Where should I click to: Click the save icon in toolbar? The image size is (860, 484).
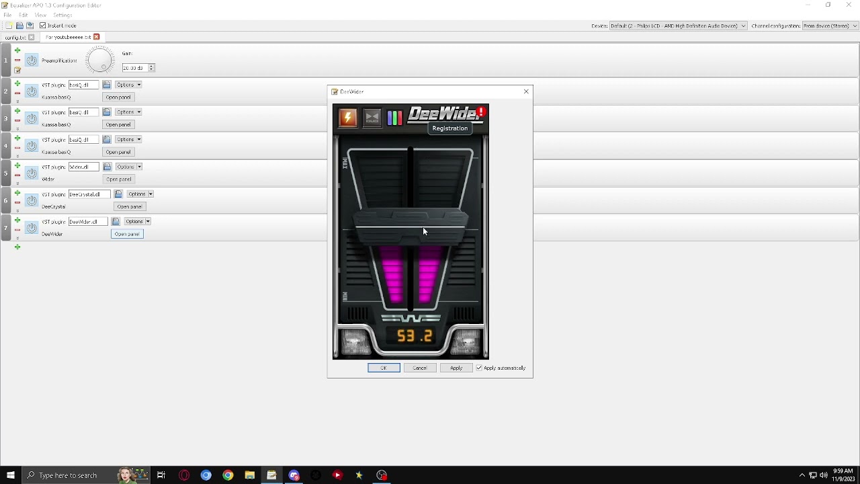[x=30, y=26]
